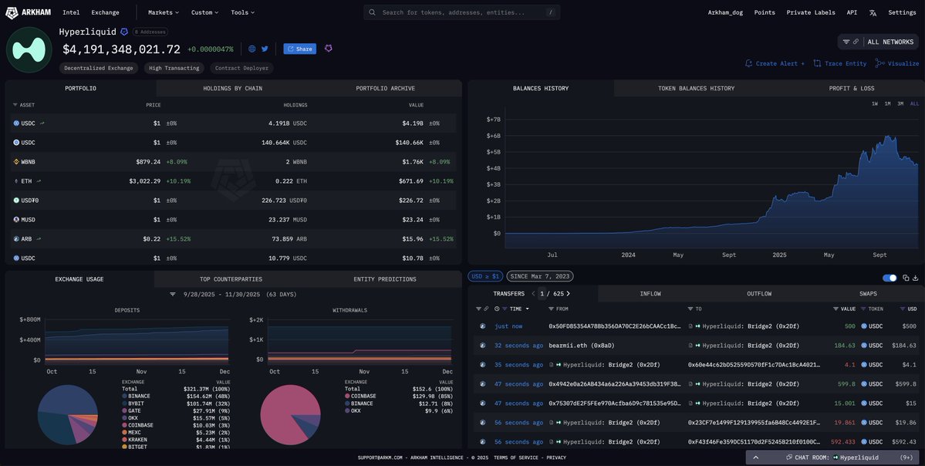The height and width of the screenshot is (466, 925).
Task: Toggle the USD ≥ $1 filter
Action: [x=485, y=276]
